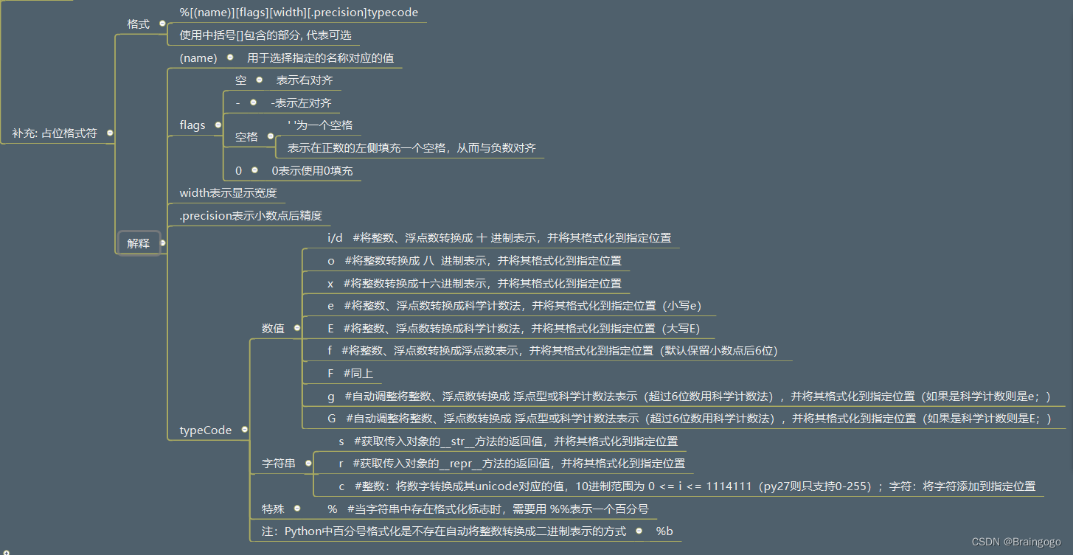The height and width of the screenshot is (555, 1073).
Task: Select the 注：Python中百分号格式化 note node
Action: pyautogui.click(x=443, y=531)
